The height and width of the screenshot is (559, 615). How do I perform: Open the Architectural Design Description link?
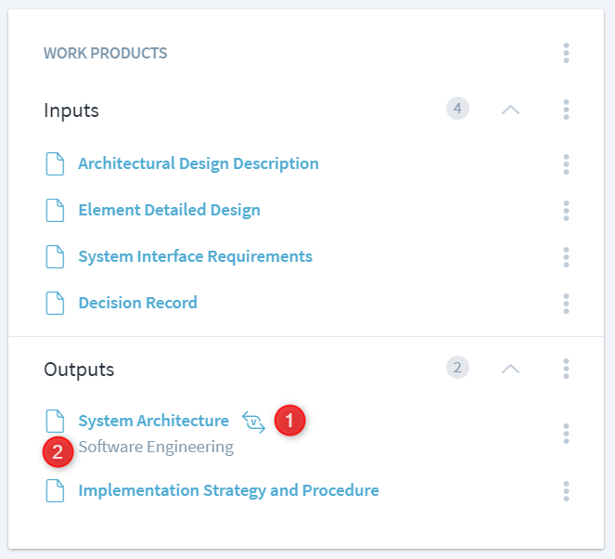point(198,163)
